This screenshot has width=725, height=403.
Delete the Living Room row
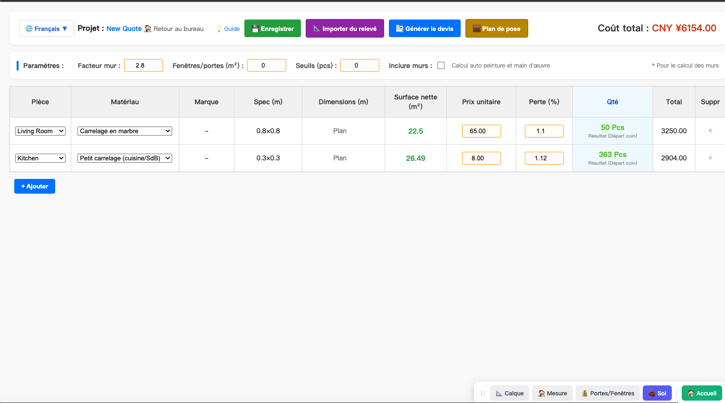click(710, 131)
